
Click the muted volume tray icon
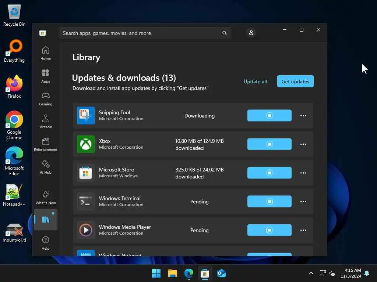pyautogui.click(x=332, y=273)
